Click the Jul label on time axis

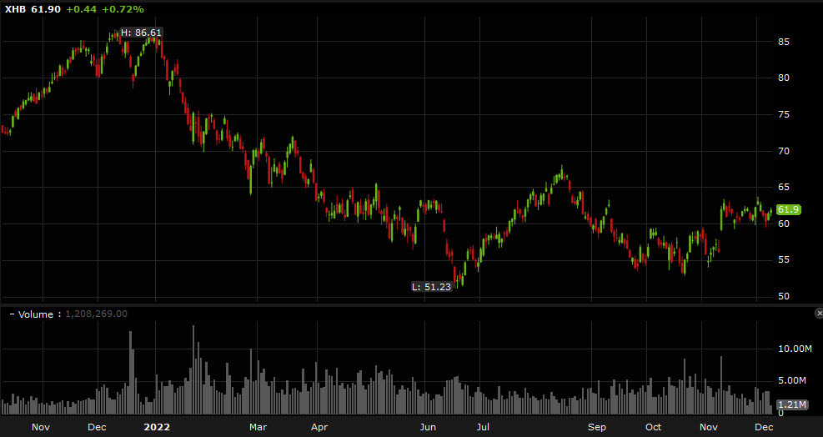483,427
